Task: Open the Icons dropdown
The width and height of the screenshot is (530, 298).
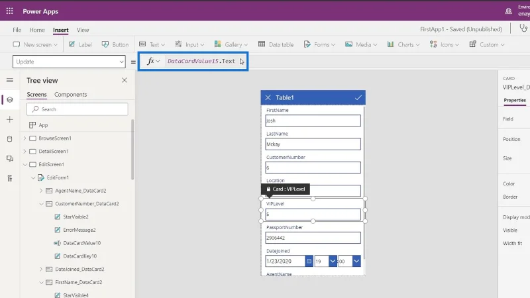Action: click(x=444, y=44)
